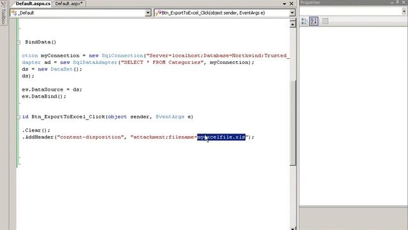Screen dimensions: 408x230
Task: Click the SqlDataAdapter type name
Action: click(95, 63)
